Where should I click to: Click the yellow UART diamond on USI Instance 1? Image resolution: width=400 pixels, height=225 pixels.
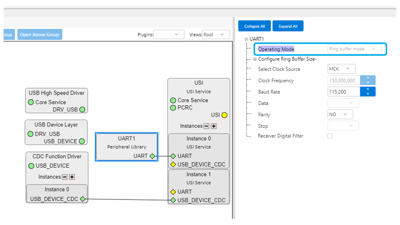(173, 192)
